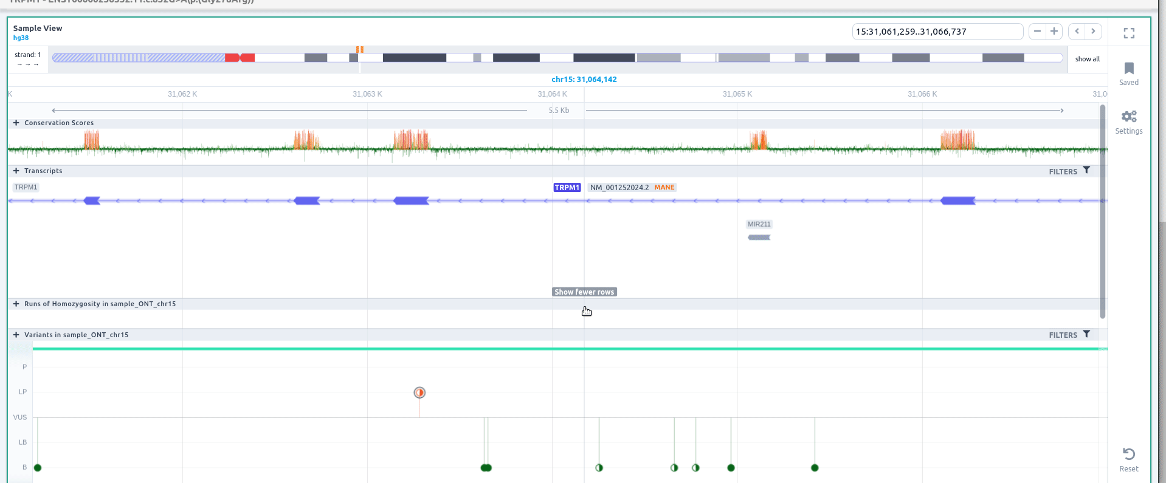Click the Reset view icon

pyautogui.click(x=1129, y=454)
